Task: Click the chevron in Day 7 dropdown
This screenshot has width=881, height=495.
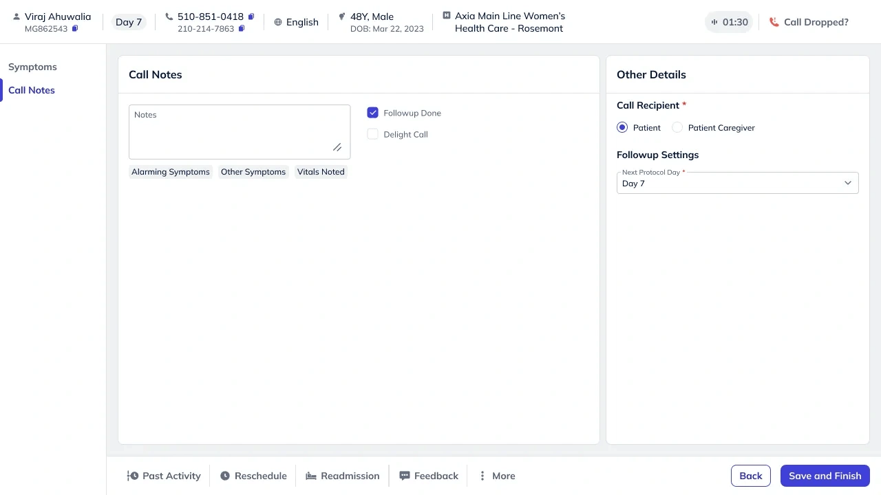Action: [x=848, y=183]
